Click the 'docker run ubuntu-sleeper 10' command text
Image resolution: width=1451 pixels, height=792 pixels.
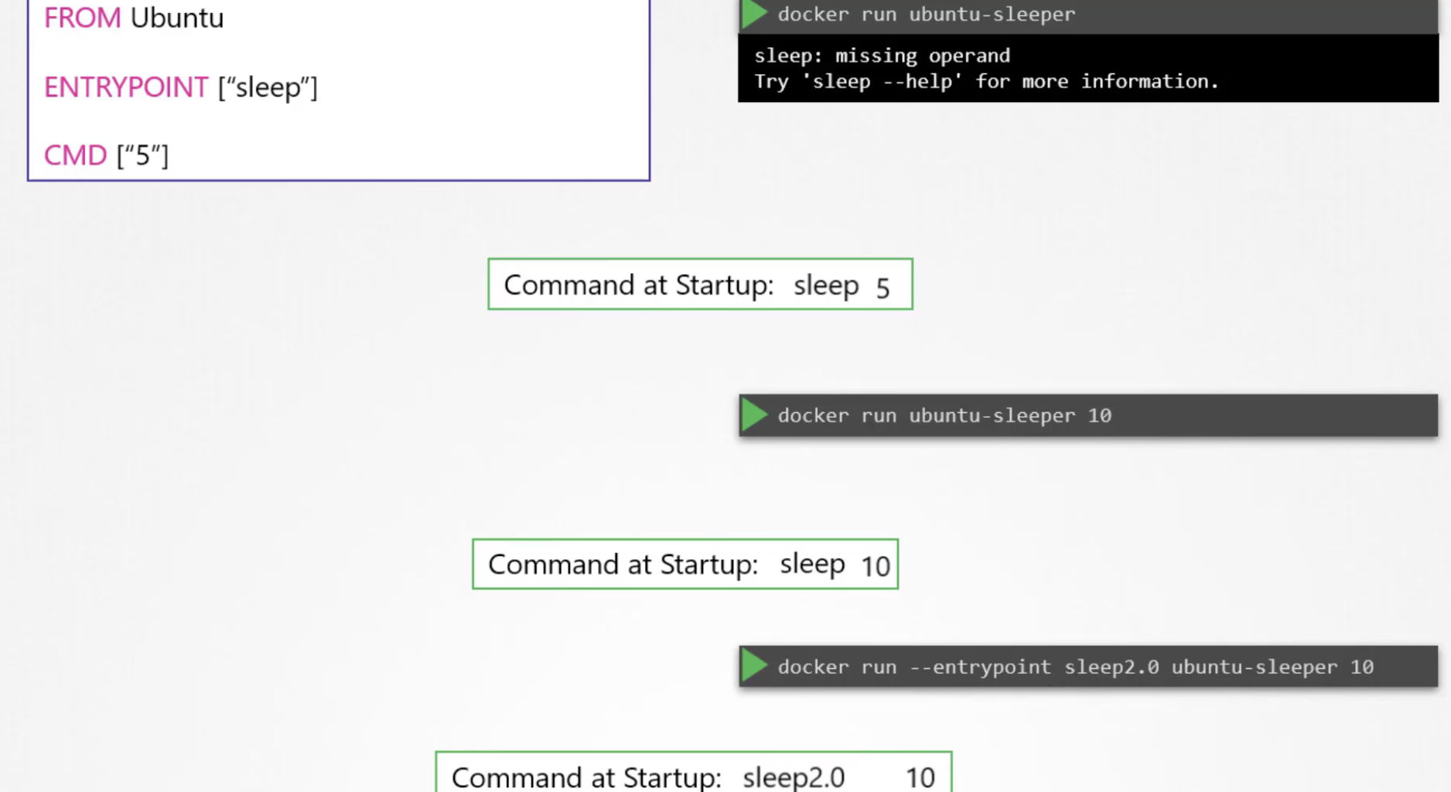tap(944, 415)
